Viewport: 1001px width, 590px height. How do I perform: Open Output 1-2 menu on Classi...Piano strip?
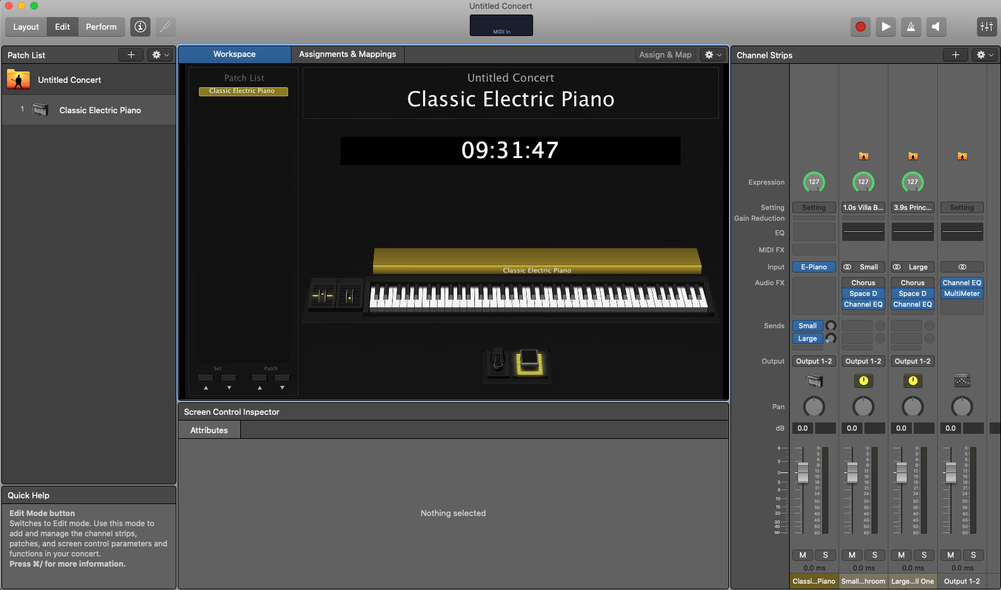pos(814,361)
